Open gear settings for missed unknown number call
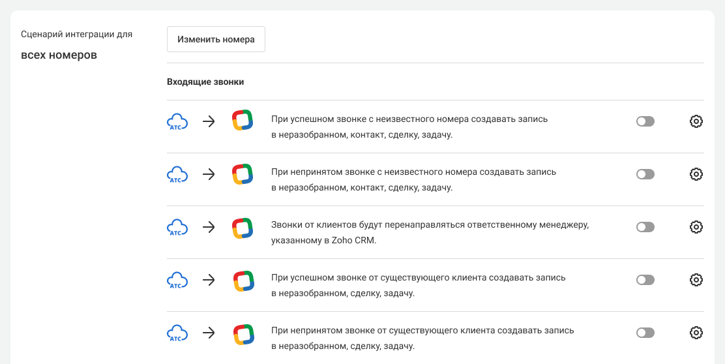The width and height of the screenshot is (725, 364). (696, 174)
